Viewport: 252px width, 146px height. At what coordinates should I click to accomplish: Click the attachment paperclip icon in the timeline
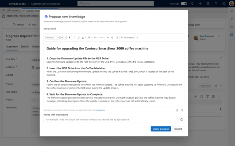220,109
